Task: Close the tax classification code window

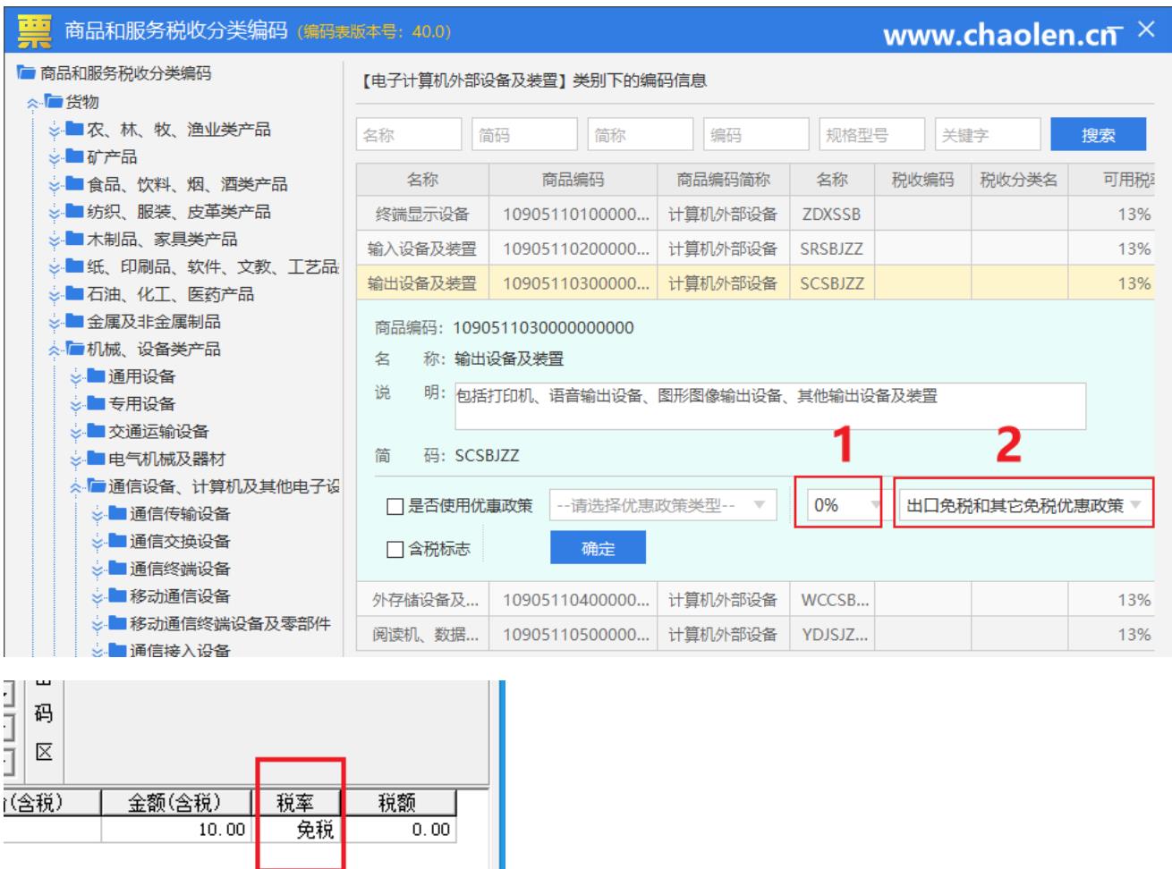Action: coord(1146,30)
